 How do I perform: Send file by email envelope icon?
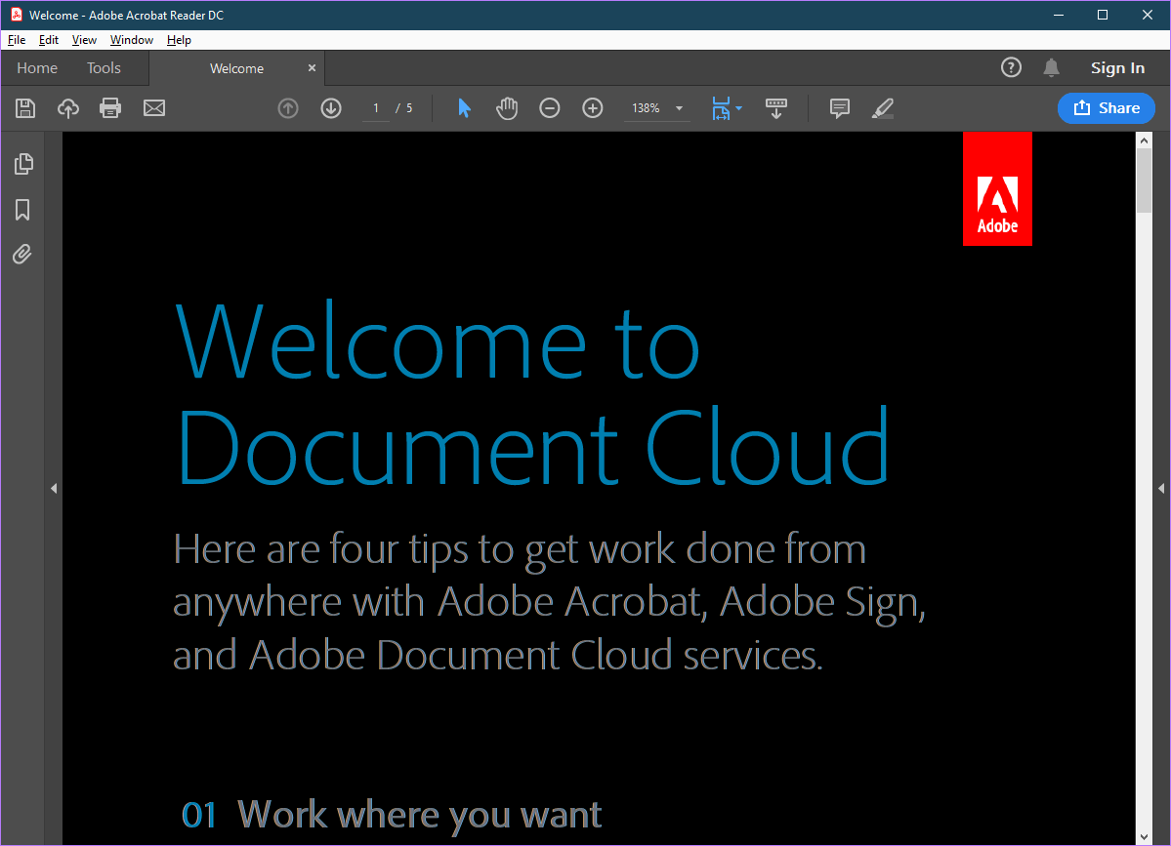tap(154, 108)
